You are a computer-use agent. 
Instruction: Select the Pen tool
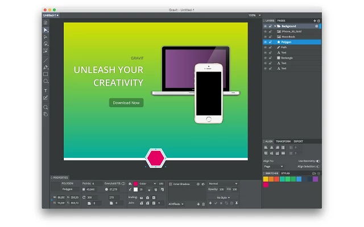[x=45, y=68]
